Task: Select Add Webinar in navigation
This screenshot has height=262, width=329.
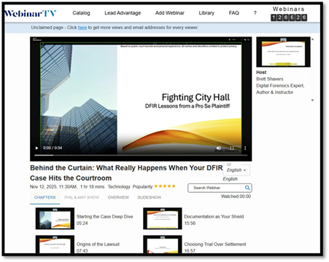Action: point(170,13)
